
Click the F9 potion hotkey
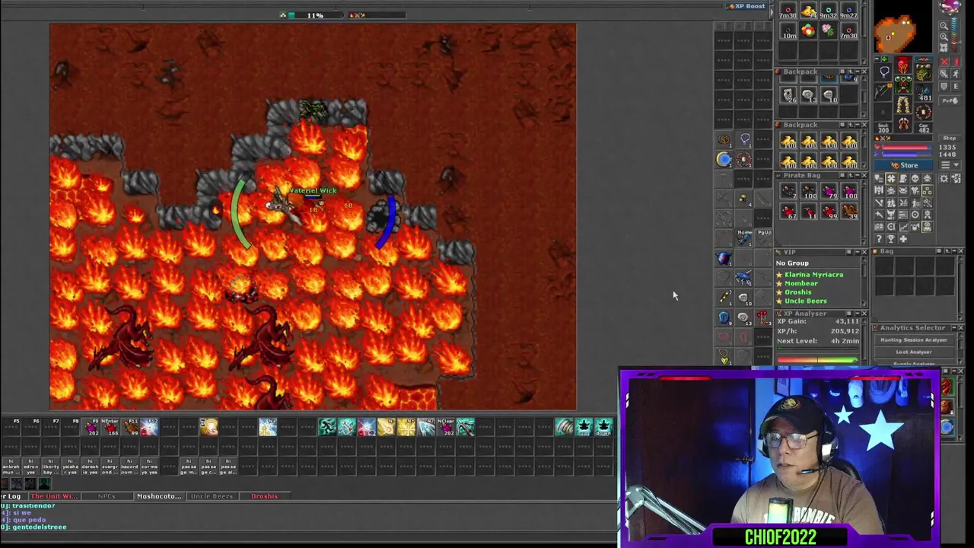coord(92,427)
